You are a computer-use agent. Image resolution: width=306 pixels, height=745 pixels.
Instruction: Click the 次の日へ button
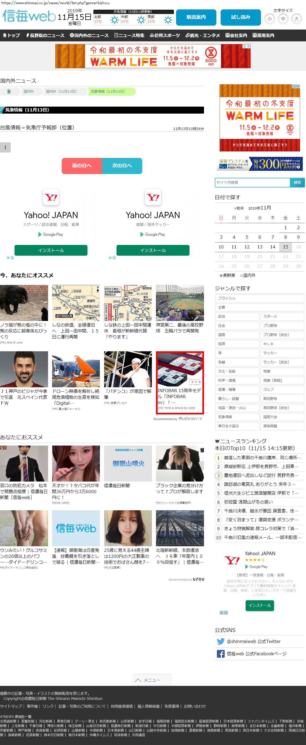(x=122, y=166)
